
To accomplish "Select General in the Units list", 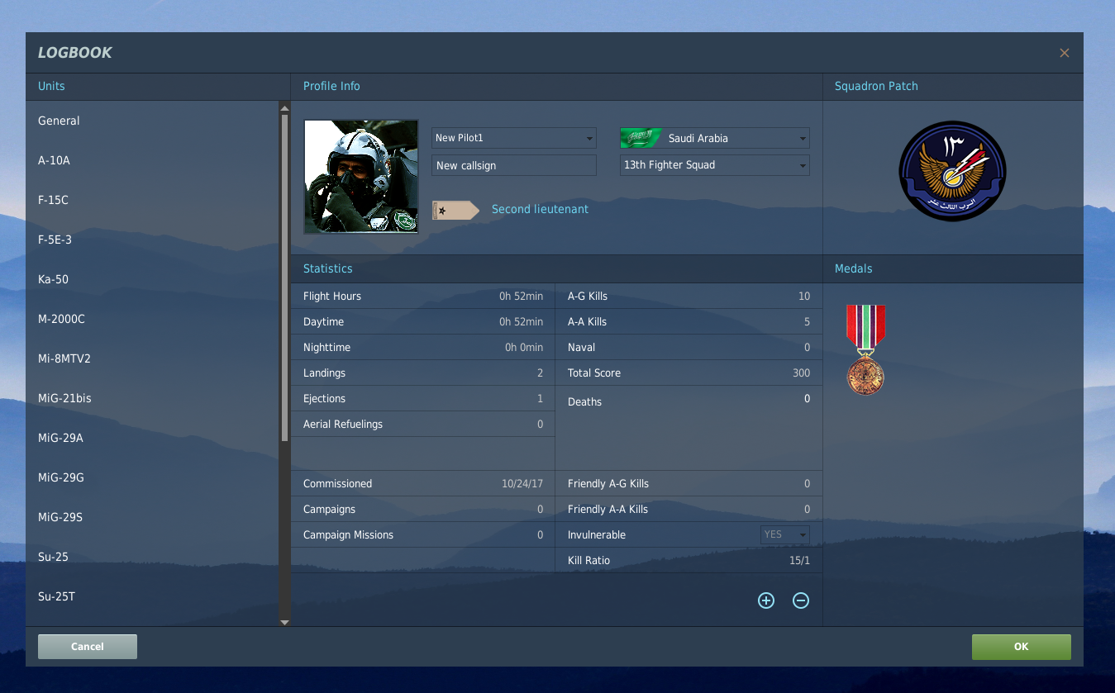I will [x=59, y=121].
